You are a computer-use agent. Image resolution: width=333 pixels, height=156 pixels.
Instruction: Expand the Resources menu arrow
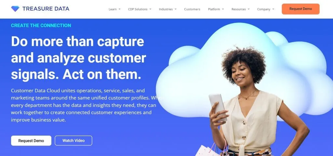(248, 9)
